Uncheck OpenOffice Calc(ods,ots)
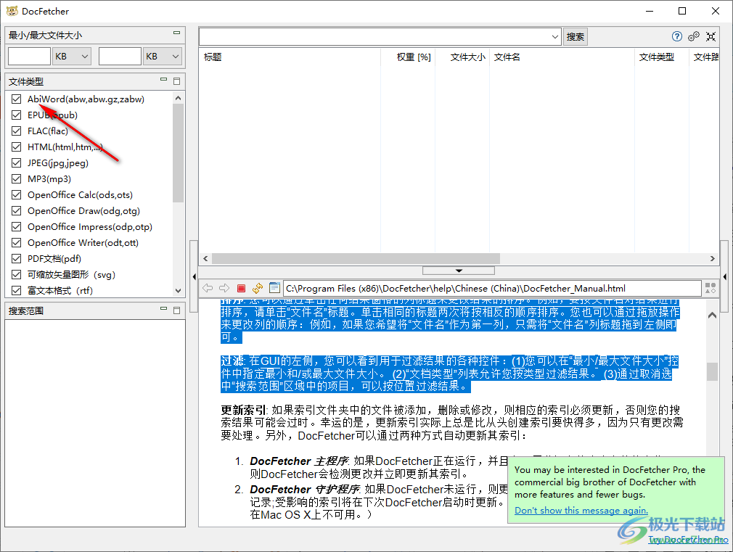 click(17, 195)
